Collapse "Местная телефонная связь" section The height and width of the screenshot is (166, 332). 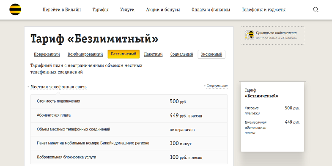pos(58,87)
